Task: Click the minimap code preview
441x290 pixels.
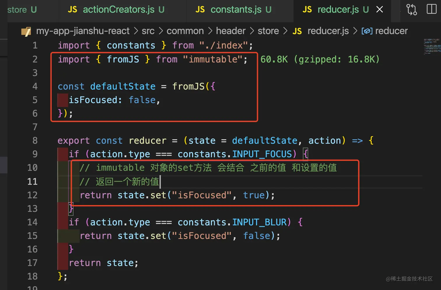Action: pyautogui.click(x=432, y=47)
